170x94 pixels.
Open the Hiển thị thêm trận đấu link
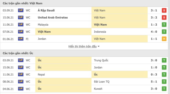[x=82, y=46]
